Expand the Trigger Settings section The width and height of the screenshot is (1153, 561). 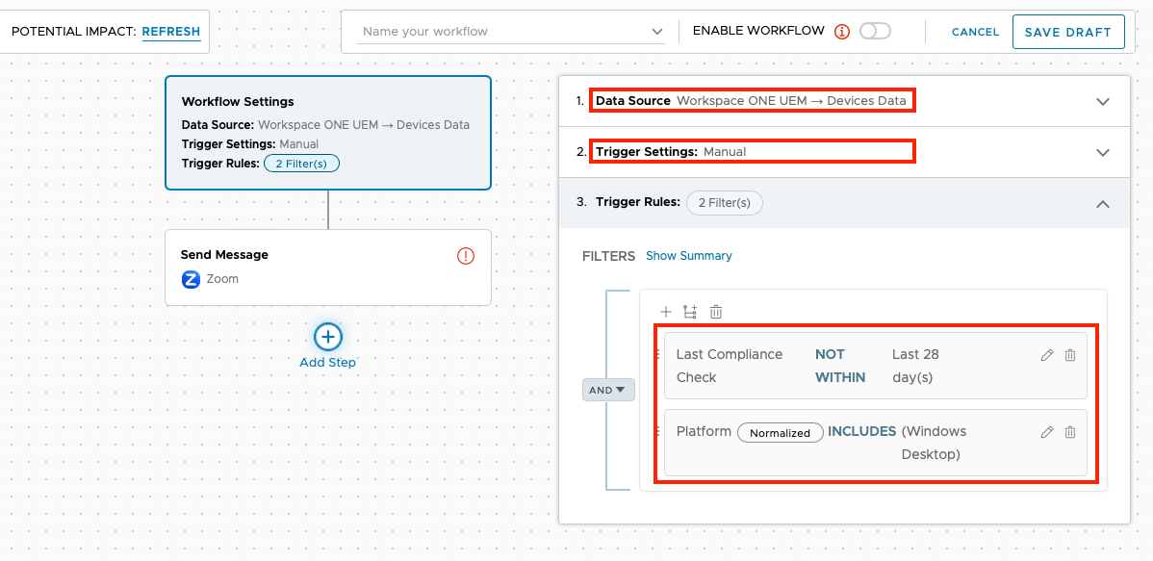pyautogui.click(x=1103, y=153)
